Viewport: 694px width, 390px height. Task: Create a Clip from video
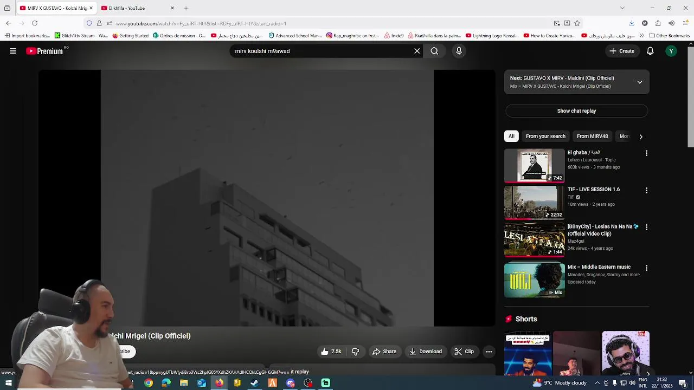pyautogui.click(x=464, y=352)
